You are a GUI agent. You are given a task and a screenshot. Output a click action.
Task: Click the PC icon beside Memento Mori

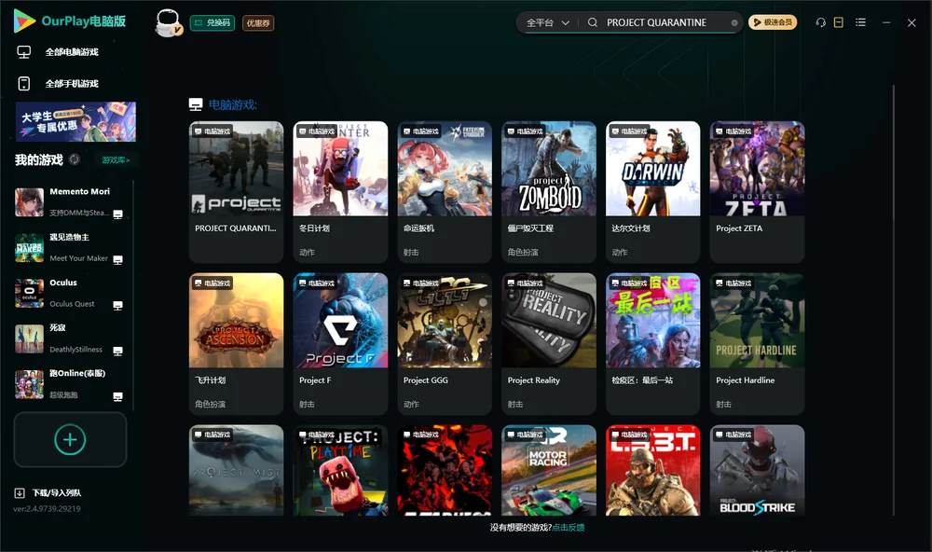(x=117, y=214)
